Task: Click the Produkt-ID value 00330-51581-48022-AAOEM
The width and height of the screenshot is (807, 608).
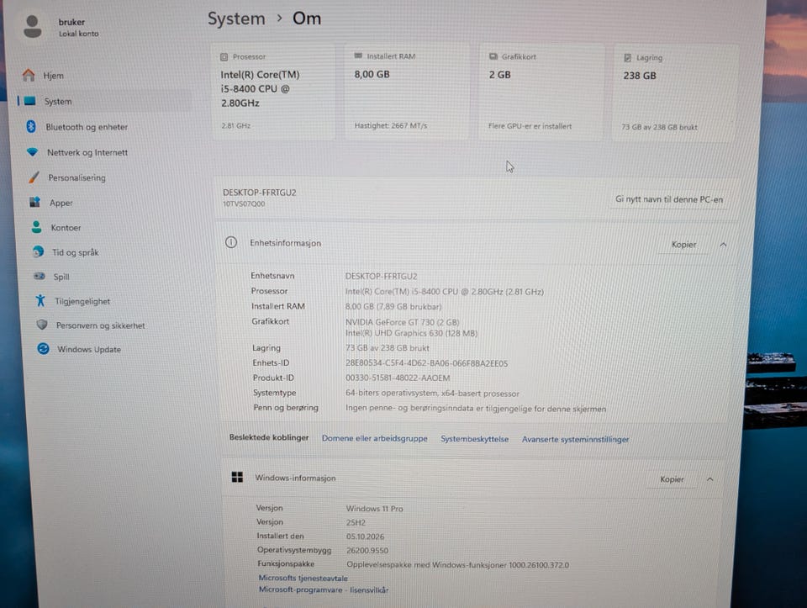Action: click(x=398, y=378)
